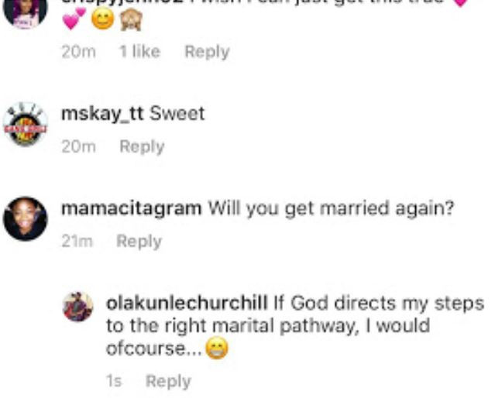View who liked via "1 like"
This screenshot has width=502, height=398.
[x=139, y=52]
